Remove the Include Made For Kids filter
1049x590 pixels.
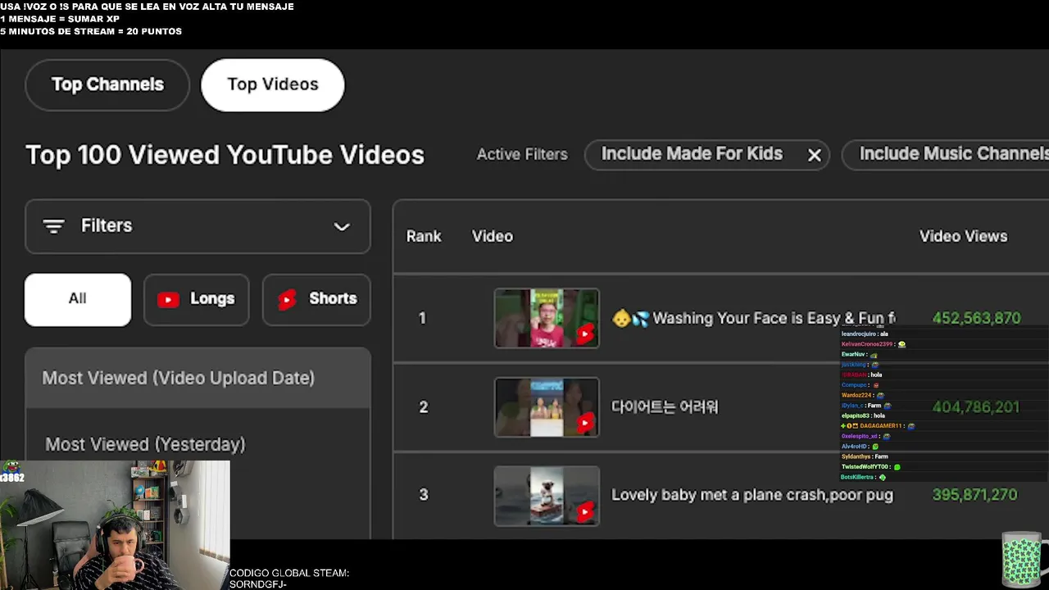[x=815, y=155]
